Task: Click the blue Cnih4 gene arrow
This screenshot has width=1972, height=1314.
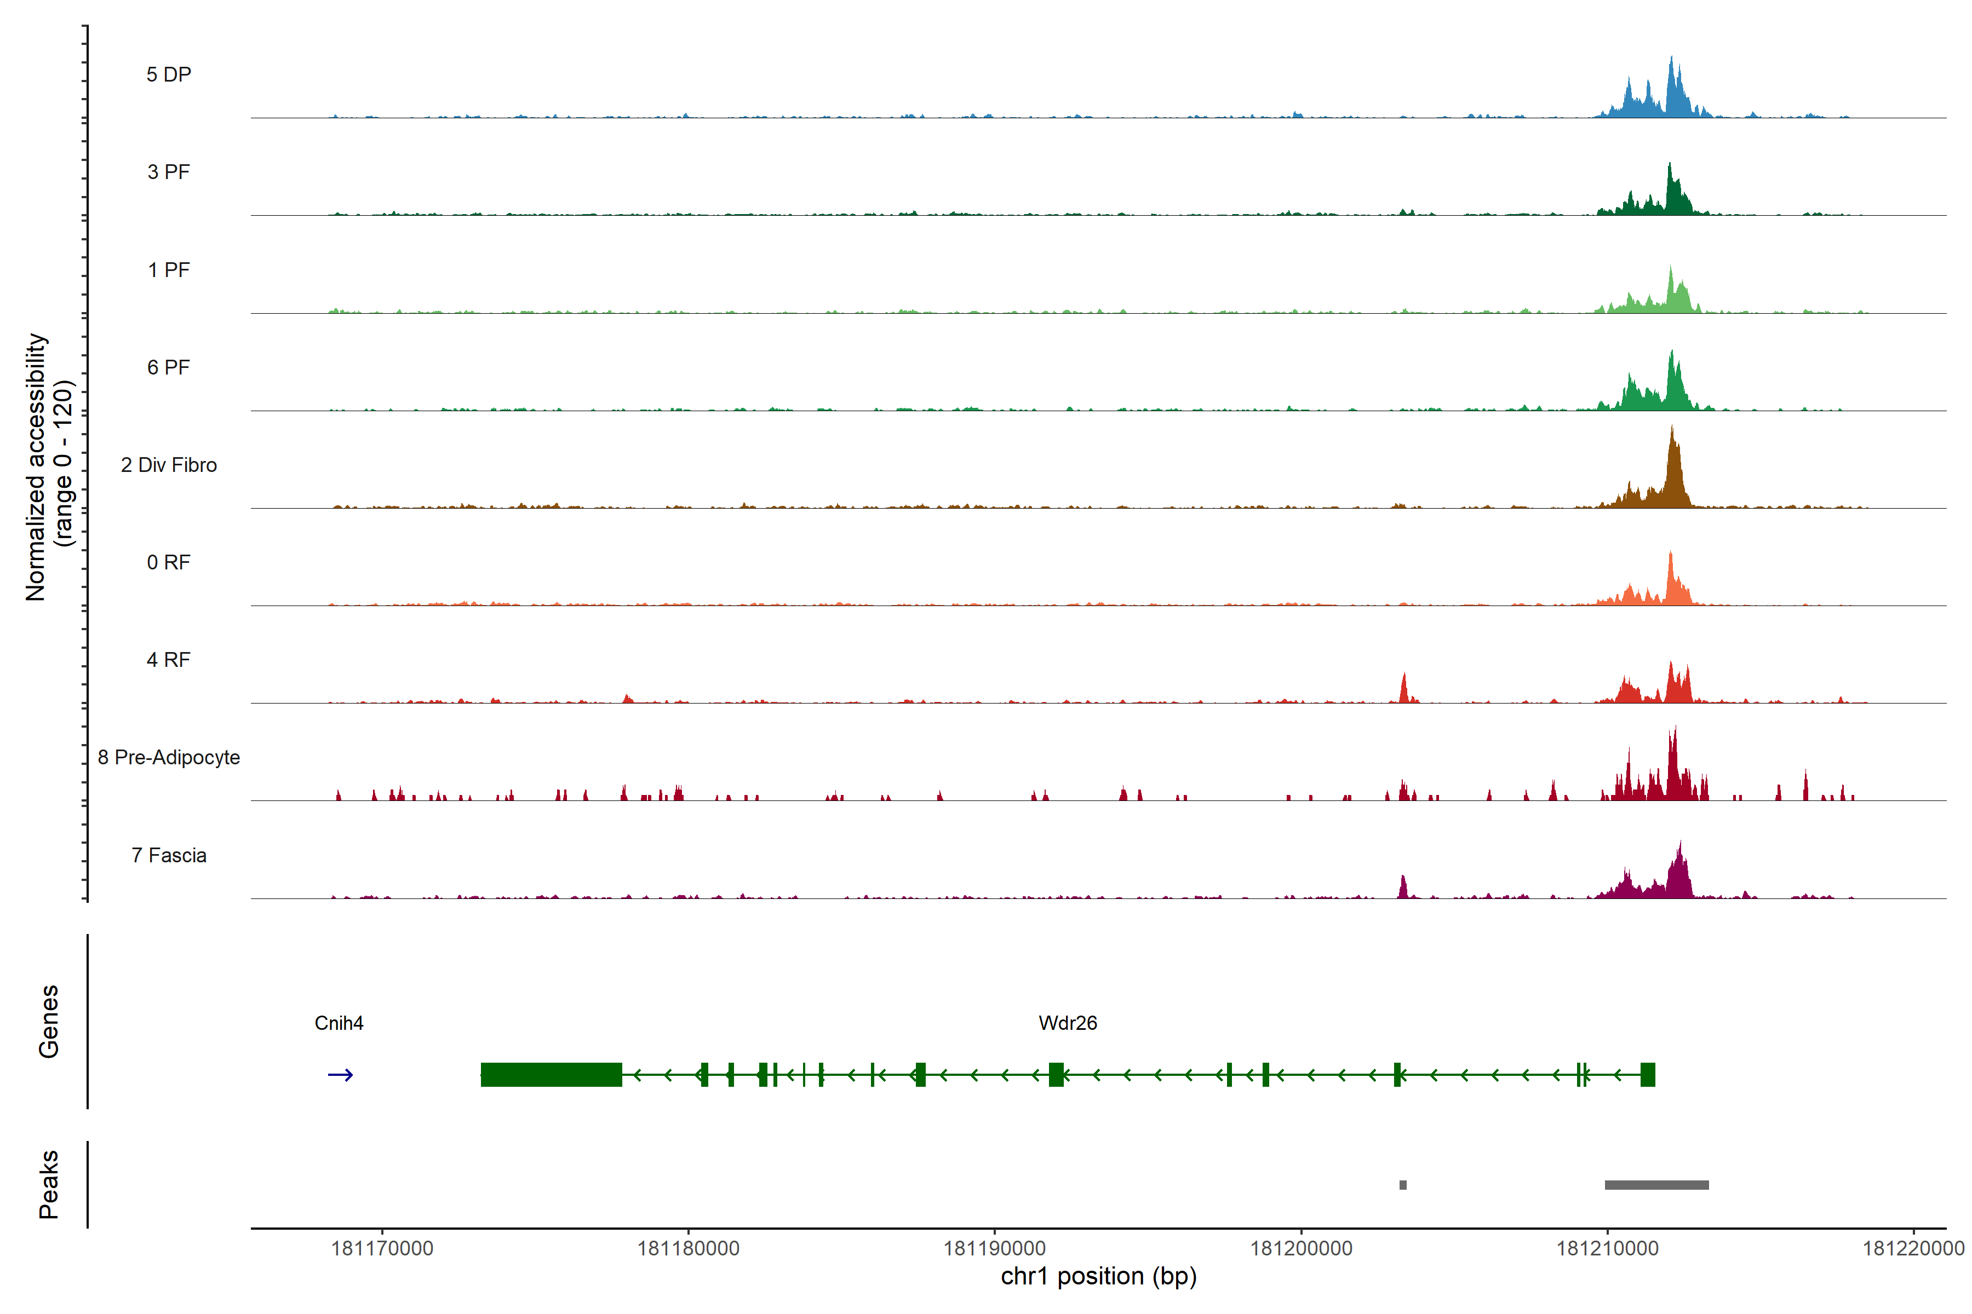Action: (340, 1075)
